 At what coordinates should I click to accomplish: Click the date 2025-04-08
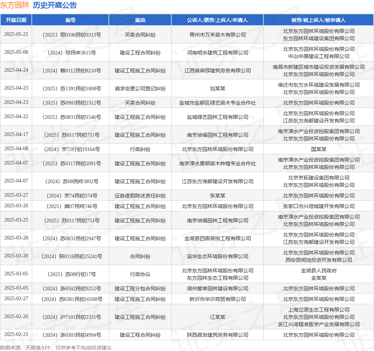pyautogui.click(x=16, y=148)
